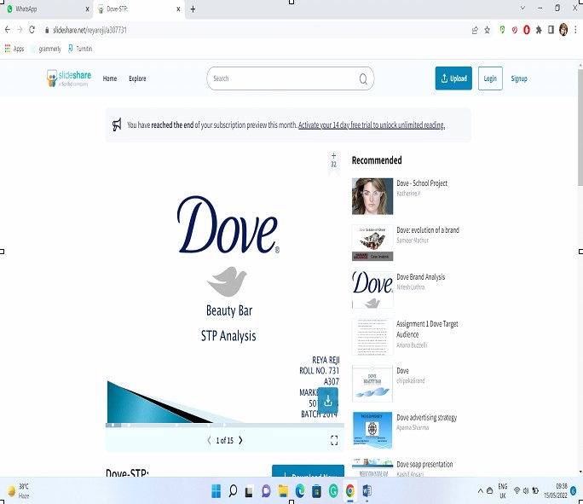This screenshot has width=583, height=504.
Task: Click the address bar URL
Action: tap(89, 30)
